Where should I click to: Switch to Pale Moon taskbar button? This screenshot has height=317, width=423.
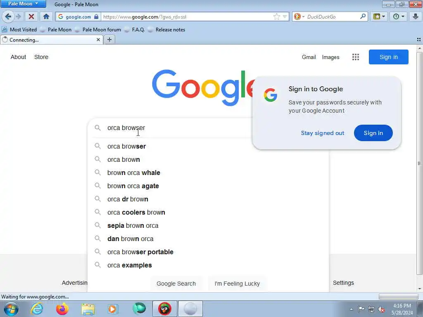pos(190,309)
